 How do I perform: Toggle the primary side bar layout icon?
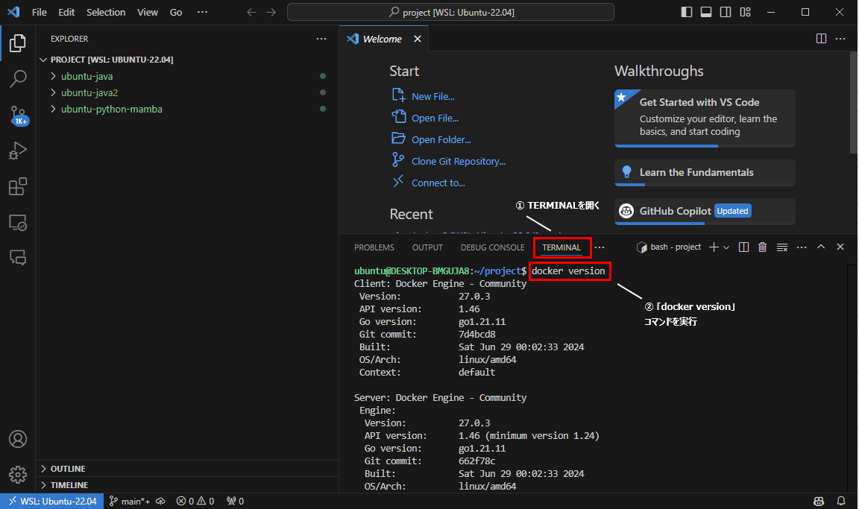pyautogui.click(x=687, y=12)
